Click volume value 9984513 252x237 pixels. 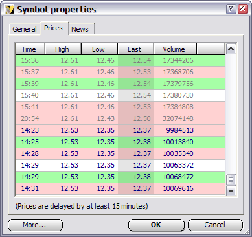[180, 130]
